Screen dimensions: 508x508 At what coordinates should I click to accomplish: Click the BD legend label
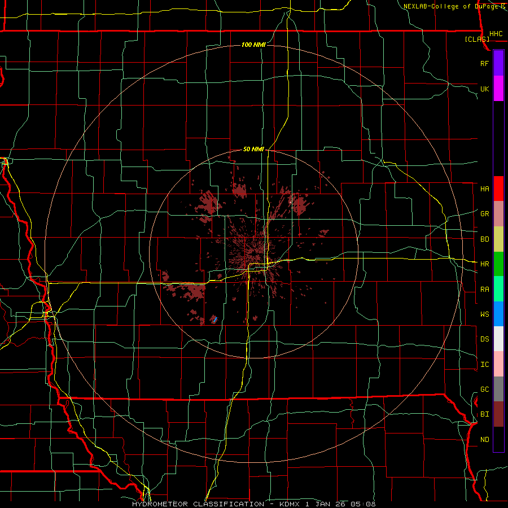(485, 239)
